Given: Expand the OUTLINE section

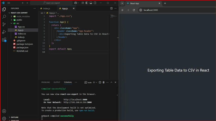Looking at the screenshot, I should 14,117.
